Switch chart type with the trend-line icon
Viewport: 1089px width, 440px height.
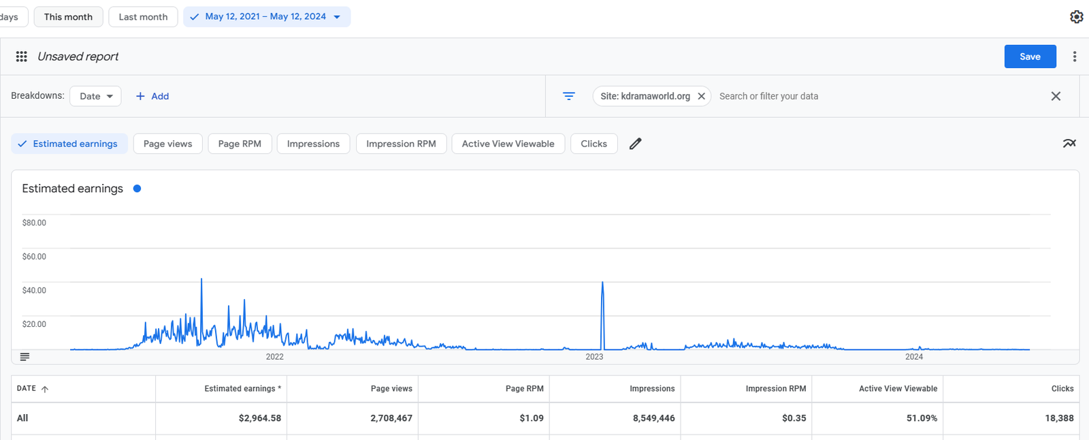point(1069,143)
